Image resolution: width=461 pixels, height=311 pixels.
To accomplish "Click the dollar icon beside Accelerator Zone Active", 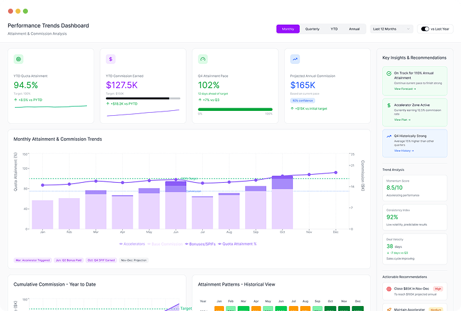I will [388, 105].
